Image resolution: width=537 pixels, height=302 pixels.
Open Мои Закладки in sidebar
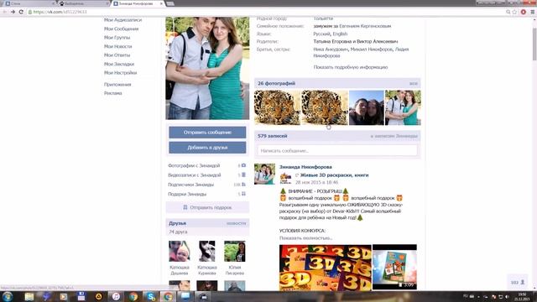click(119, 64)
